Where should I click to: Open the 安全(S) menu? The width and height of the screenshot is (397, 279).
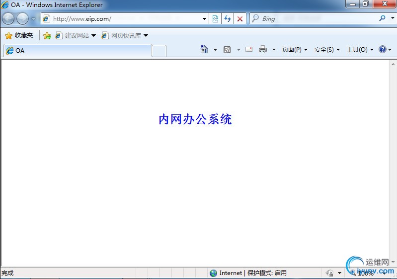(x=327, y=50)
